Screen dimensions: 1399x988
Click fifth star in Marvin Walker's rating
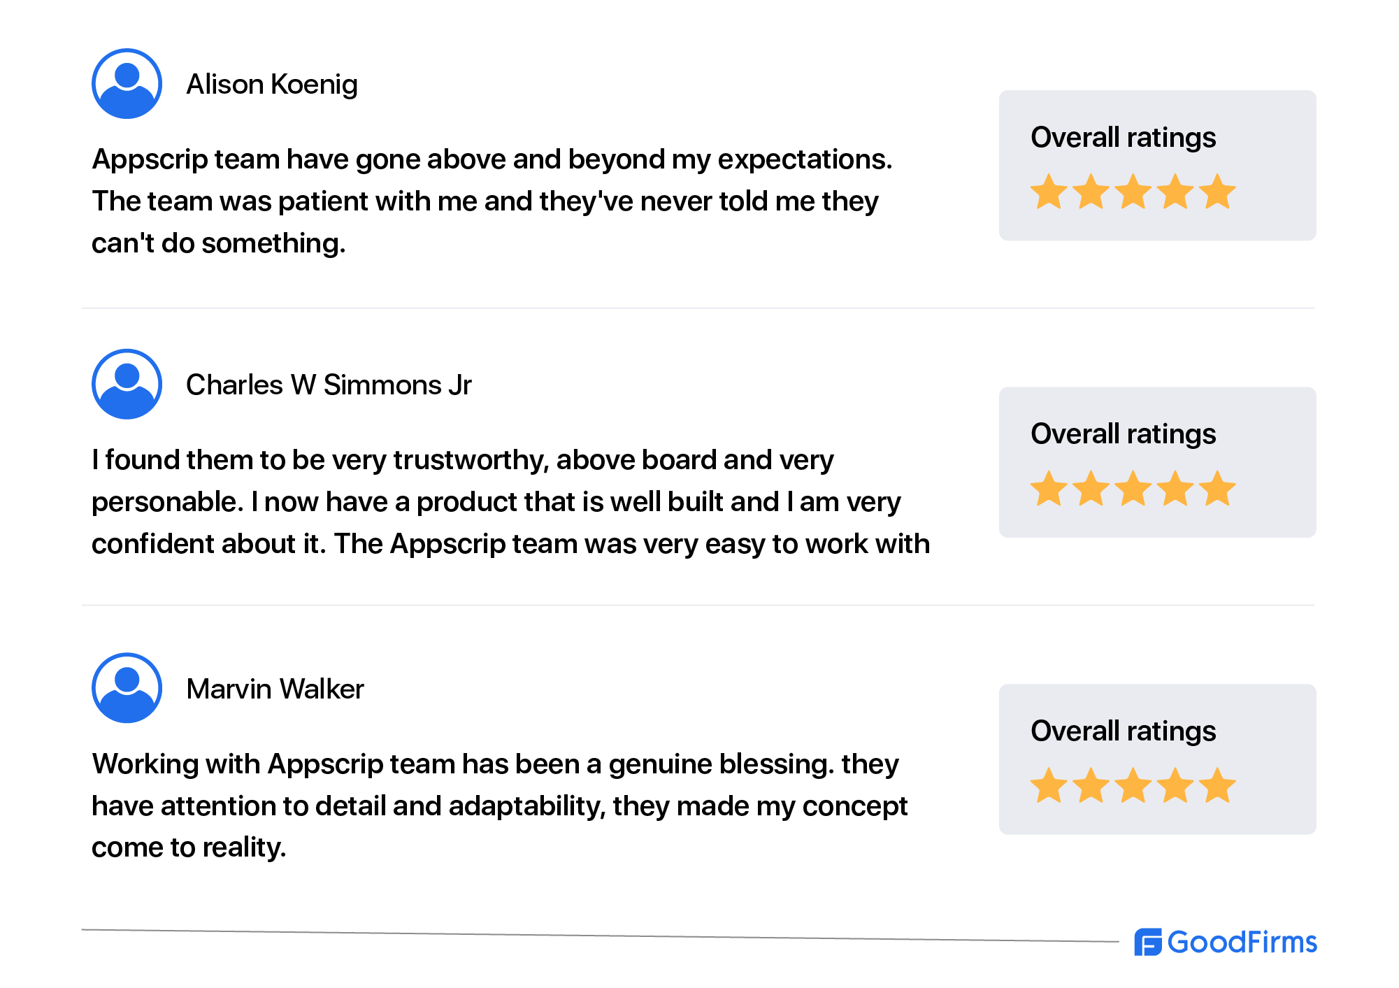pos(1218,785)
